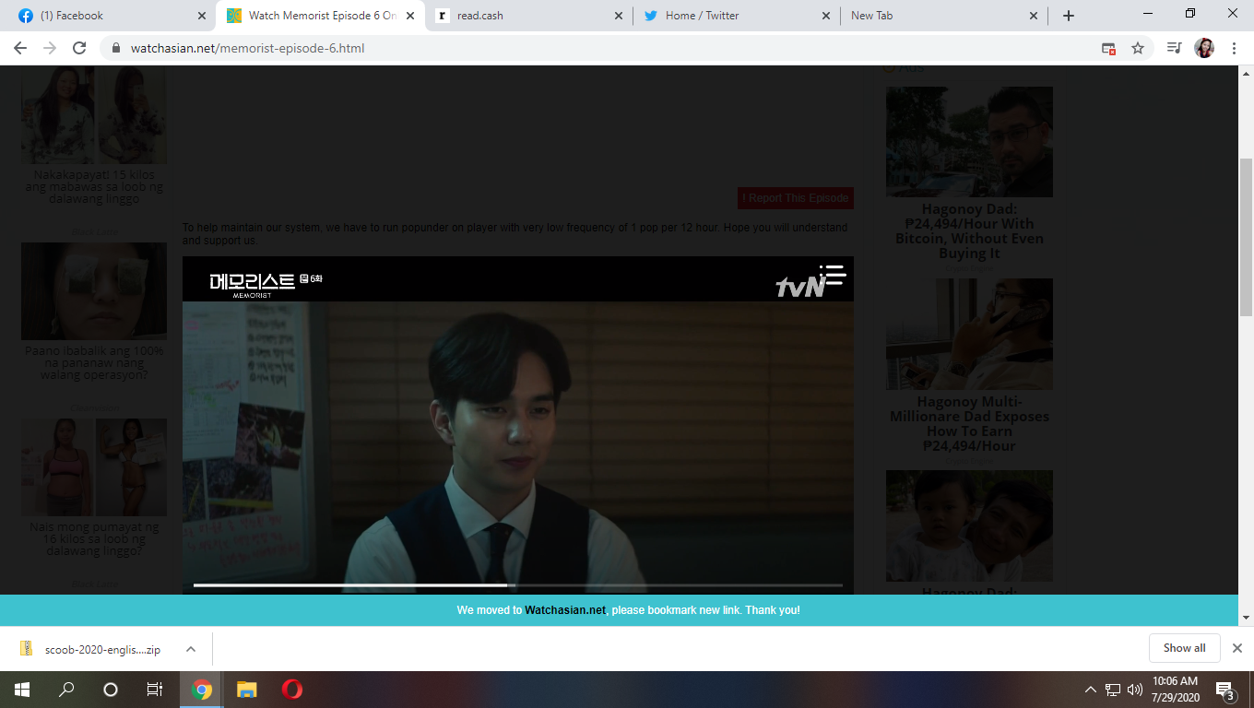
Task: Open the volume control tray icon
Action: tap(1135, 690)
